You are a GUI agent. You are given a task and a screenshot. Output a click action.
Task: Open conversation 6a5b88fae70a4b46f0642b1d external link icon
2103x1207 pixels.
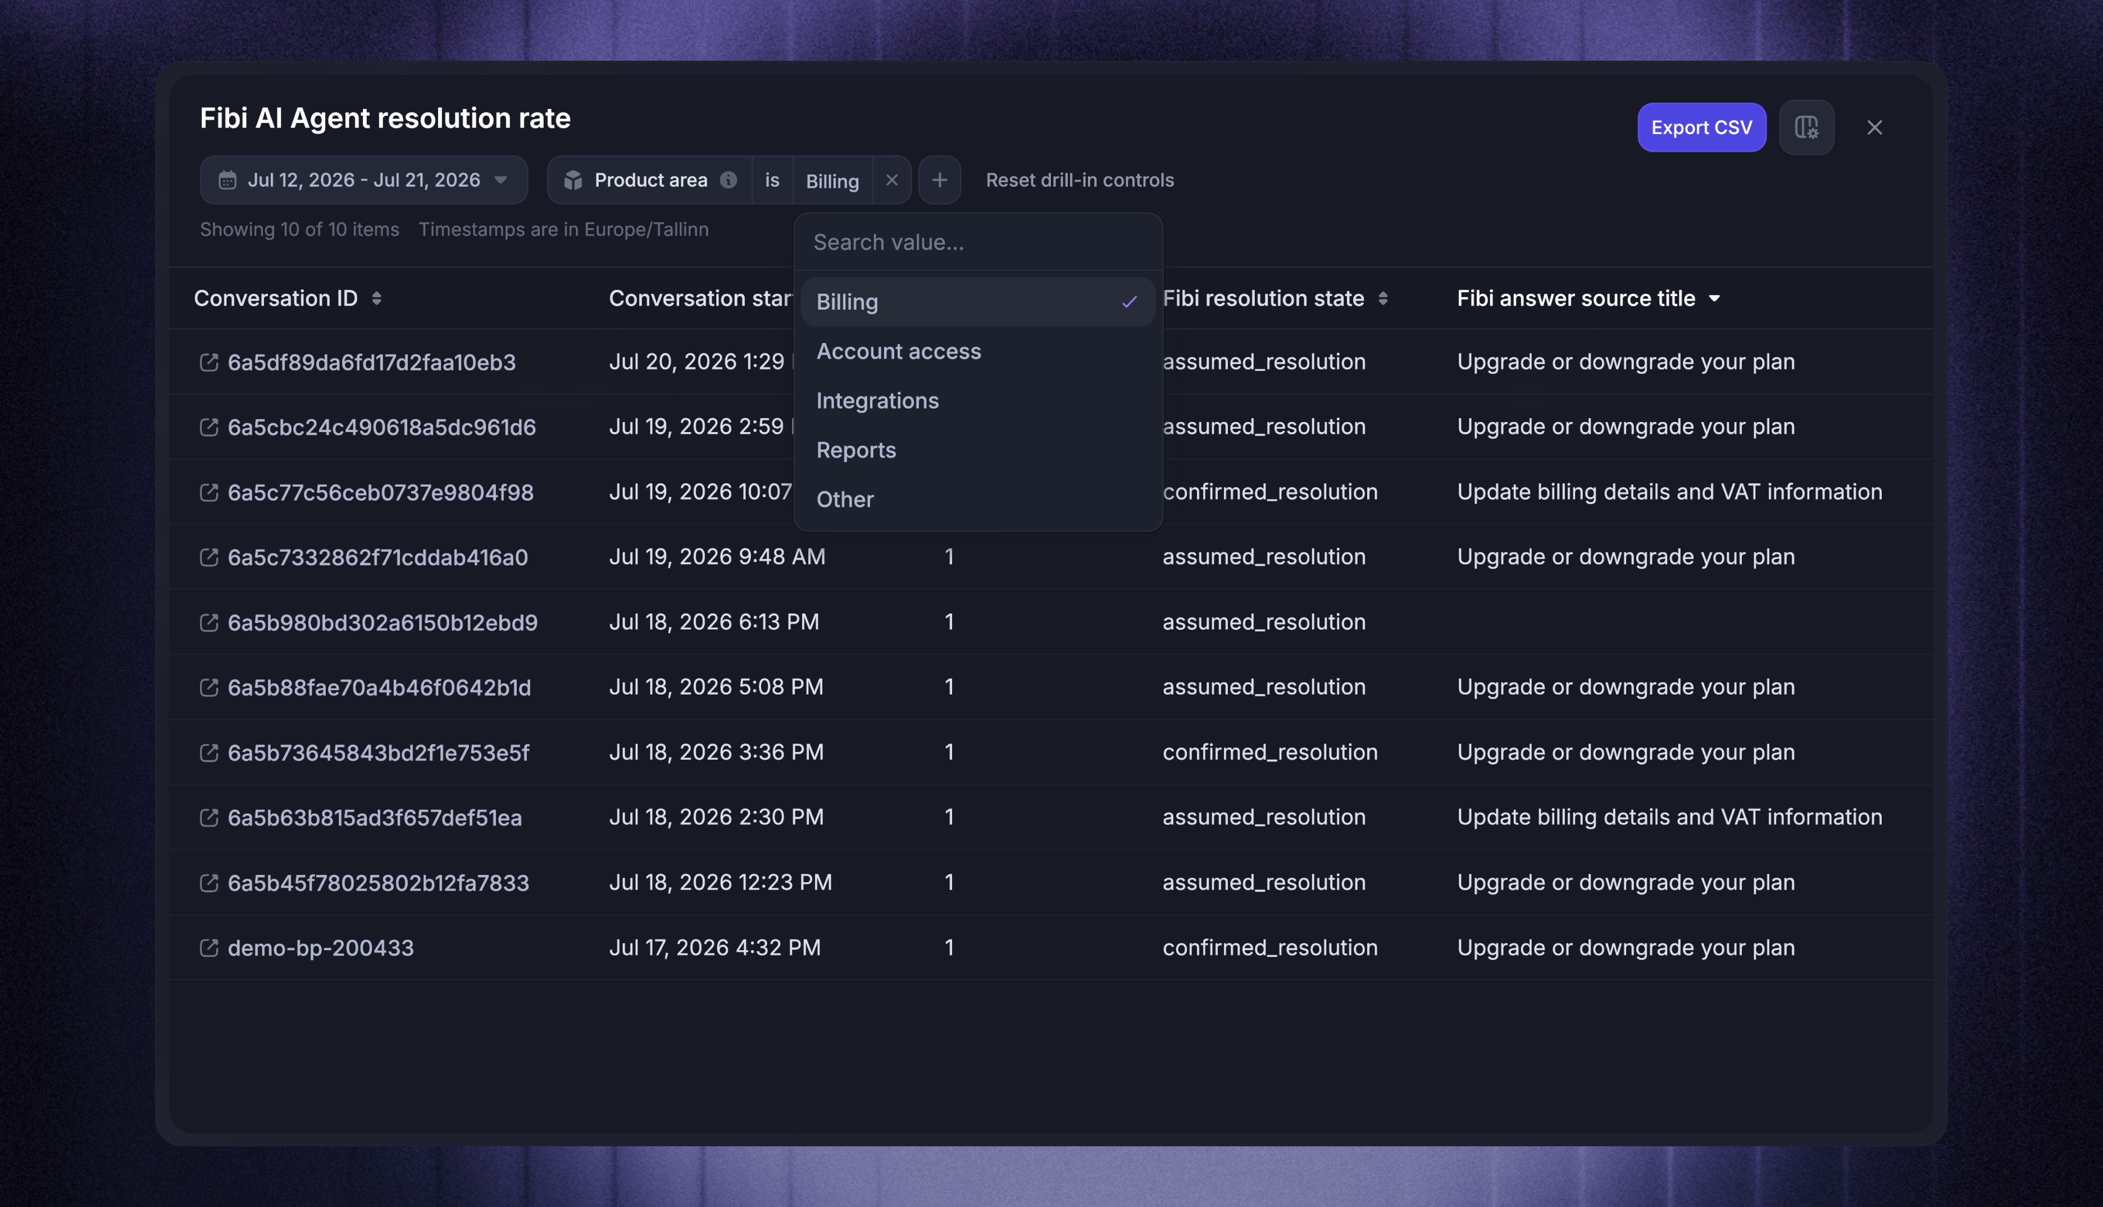pos(209,687)
